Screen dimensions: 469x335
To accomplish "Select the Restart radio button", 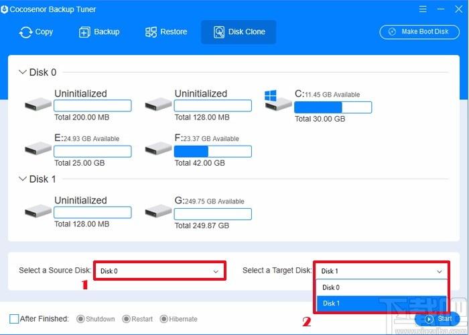I will pos(126,319).
